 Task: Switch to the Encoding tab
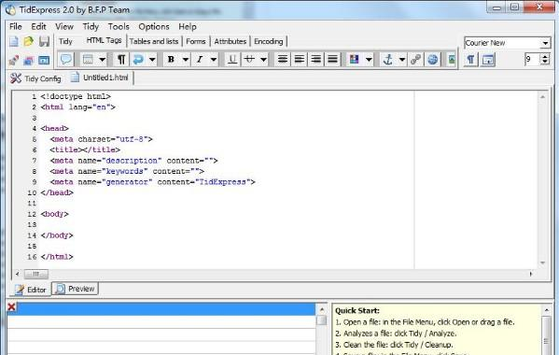(x=269, y=41)
